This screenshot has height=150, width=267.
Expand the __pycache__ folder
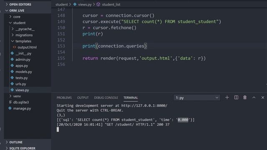coord(28,29)
